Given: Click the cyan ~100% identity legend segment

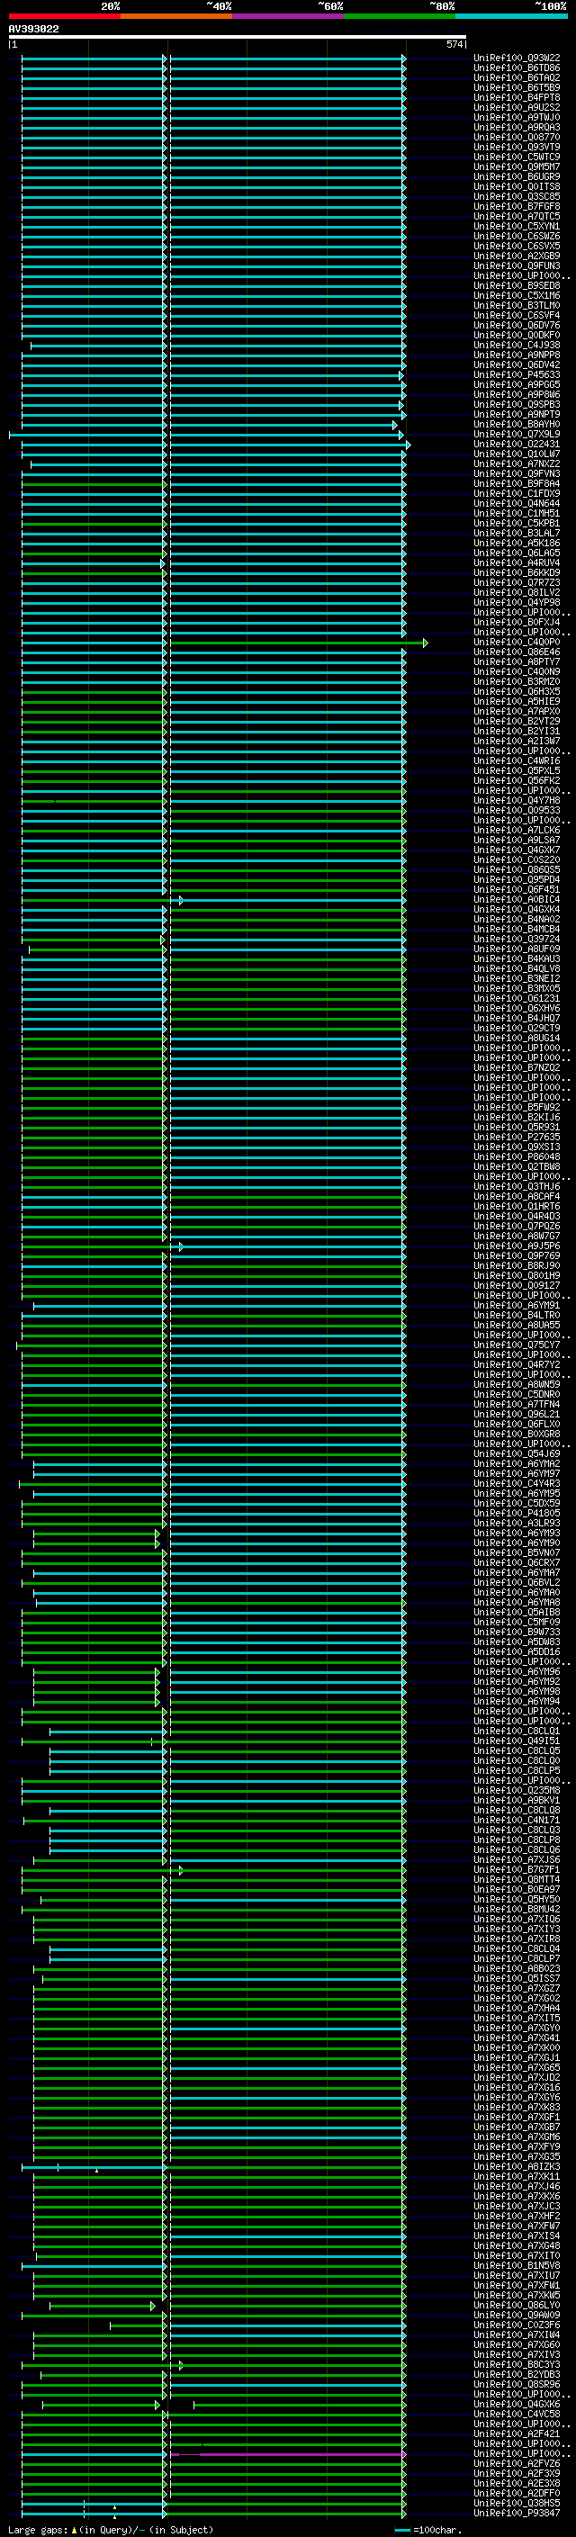Looking at the screenshot, I should [511, 16].
